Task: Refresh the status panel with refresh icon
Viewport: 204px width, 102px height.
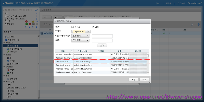Action: click(36, 10)
